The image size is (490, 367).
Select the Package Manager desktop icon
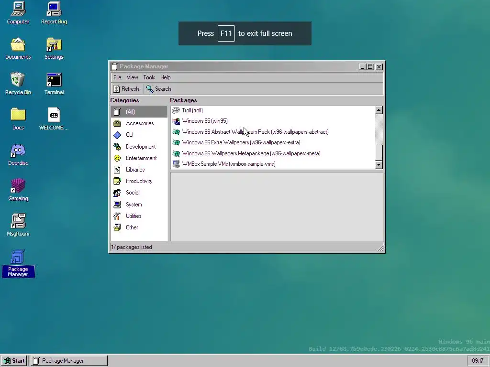click(x=18, y=264)
